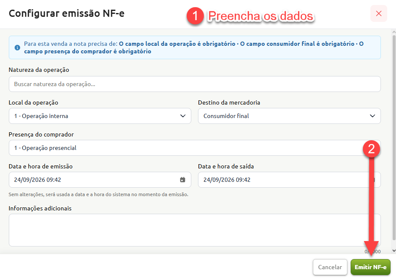Click the Informações adicionais label
The height and width of the screenshot is (278, 396).
pyautogui.click(x=40, y=208)
